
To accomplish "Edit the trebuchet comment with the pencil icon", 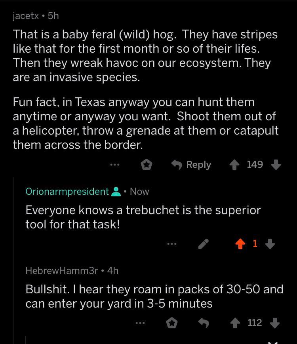I will 203,244.
